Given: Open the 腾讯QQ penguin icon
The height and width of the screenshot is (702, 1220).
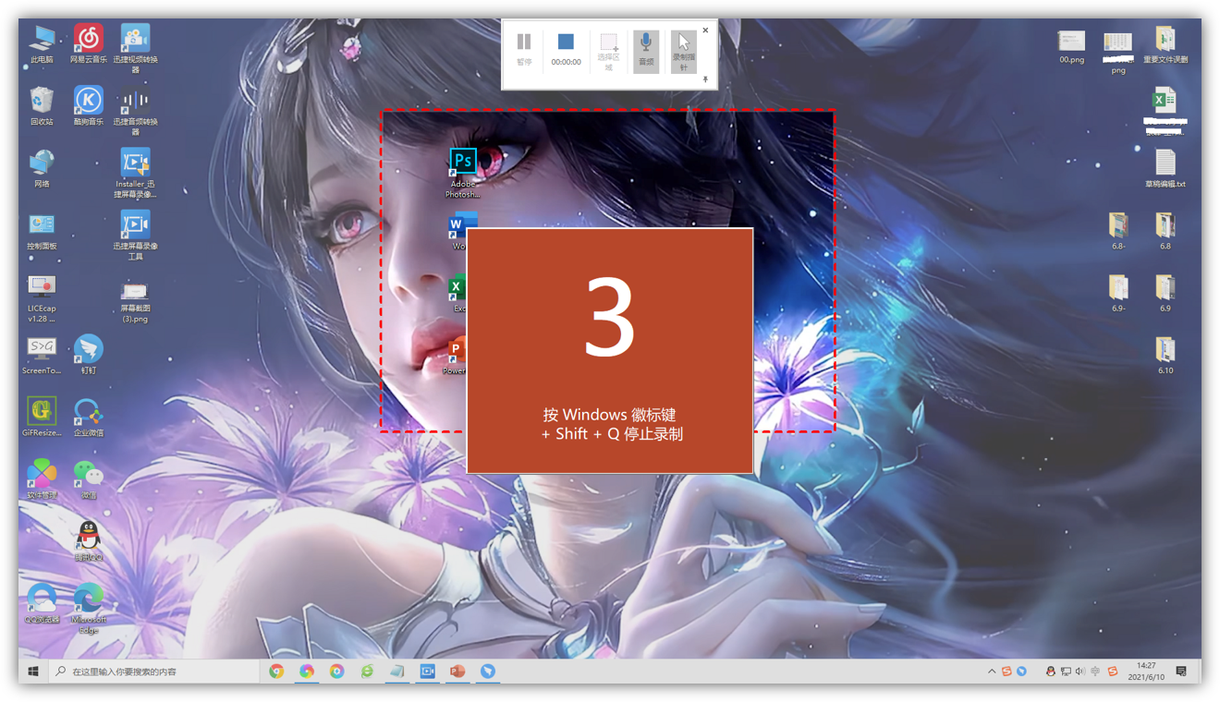Looking at the screenshot, I should click(89, 541).
